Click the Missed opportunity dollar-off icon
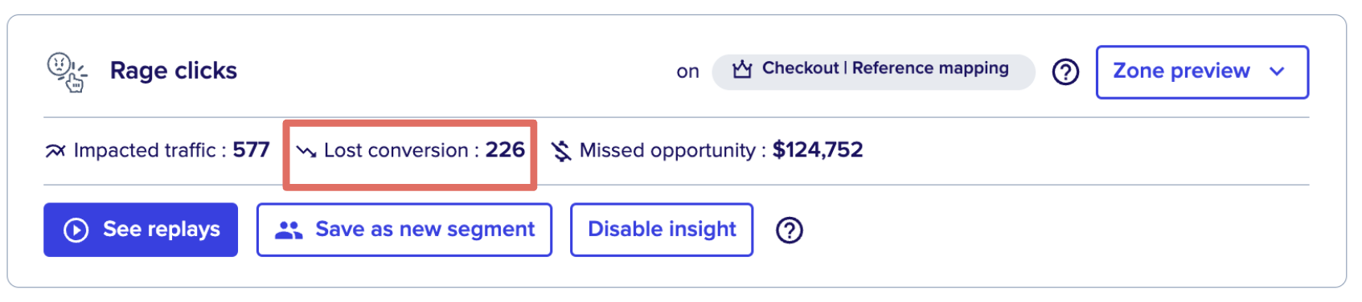This screenshot has width=1362, height=302. tap(561, 150)
